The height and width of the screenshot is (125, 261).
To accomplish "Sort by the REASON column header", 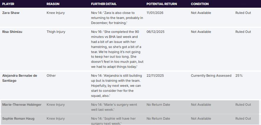I will [53, 4].
